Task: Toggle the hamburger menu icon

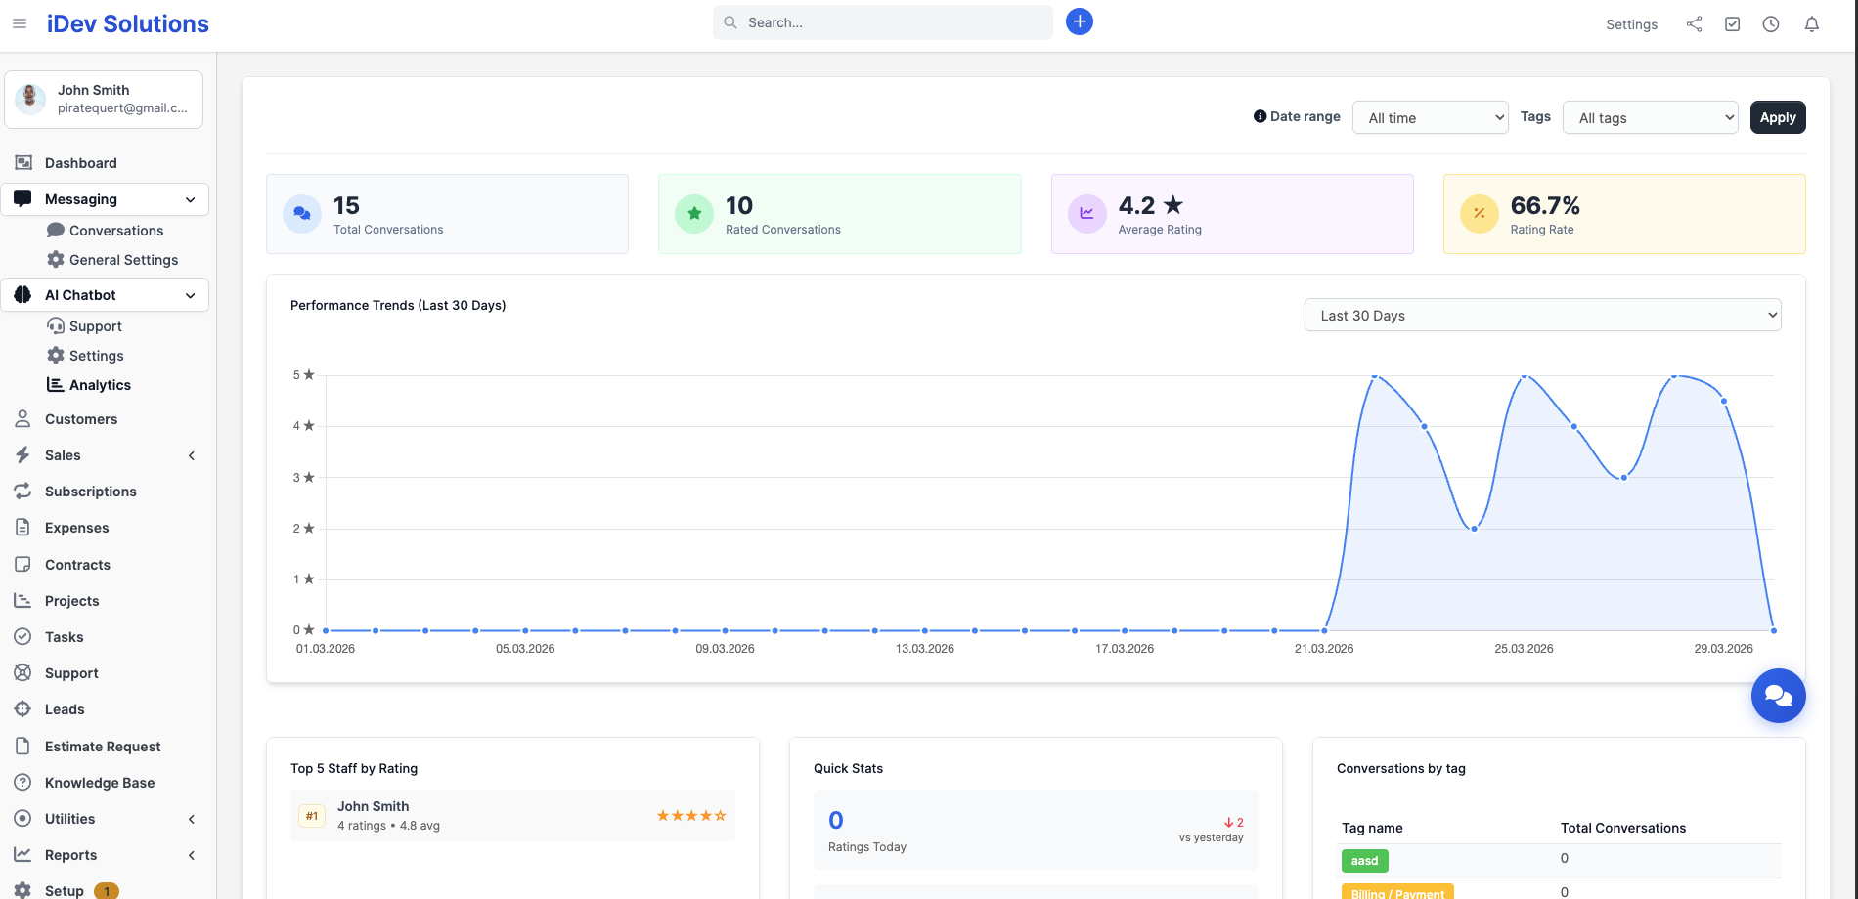Action: [20, 23]
